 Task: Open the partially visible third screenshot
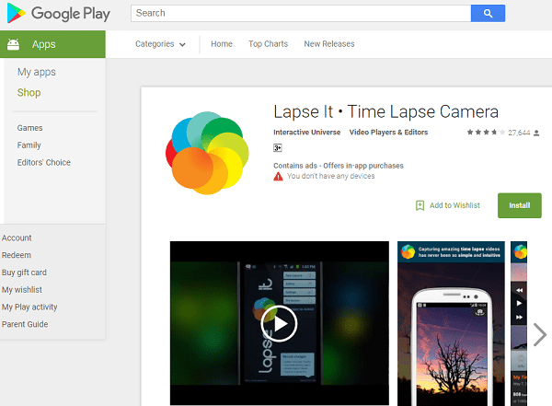(519, 323)
